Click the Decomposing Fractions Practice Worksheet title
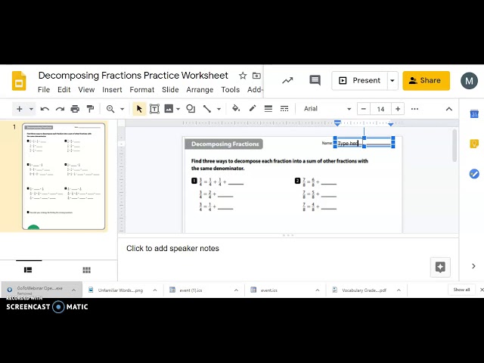Screen dimensions: 484x363 point(133,76)
